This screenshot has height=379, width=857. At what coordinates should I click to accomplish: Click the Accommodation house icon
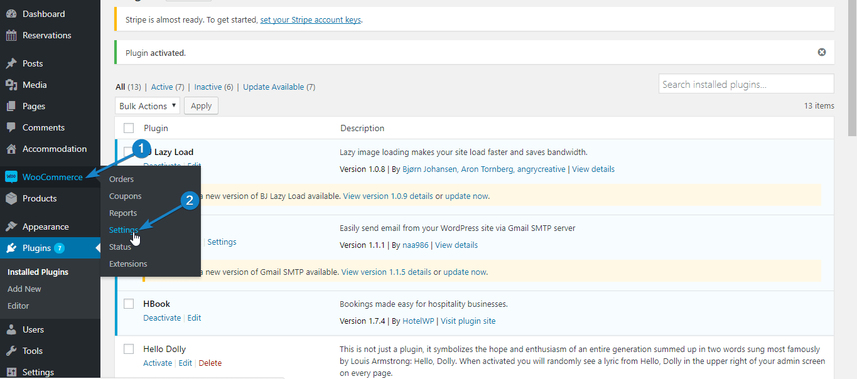pyautogui.click(x=11, y=149)
